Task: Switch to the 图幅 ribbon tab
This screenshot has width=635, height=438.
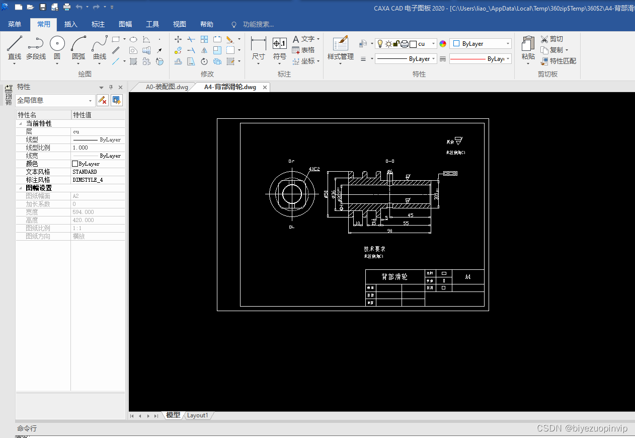Action: [125, 24]
